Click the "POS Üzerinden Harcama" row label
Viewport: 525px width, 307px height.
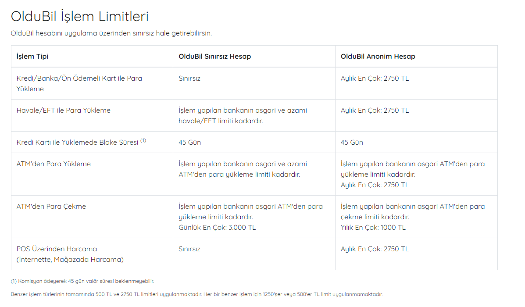[x=57, y=249]
